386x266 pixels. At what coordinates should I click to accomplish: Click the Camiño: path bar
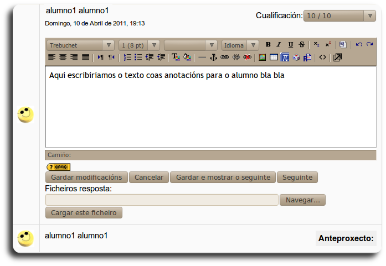pos(211,155)
